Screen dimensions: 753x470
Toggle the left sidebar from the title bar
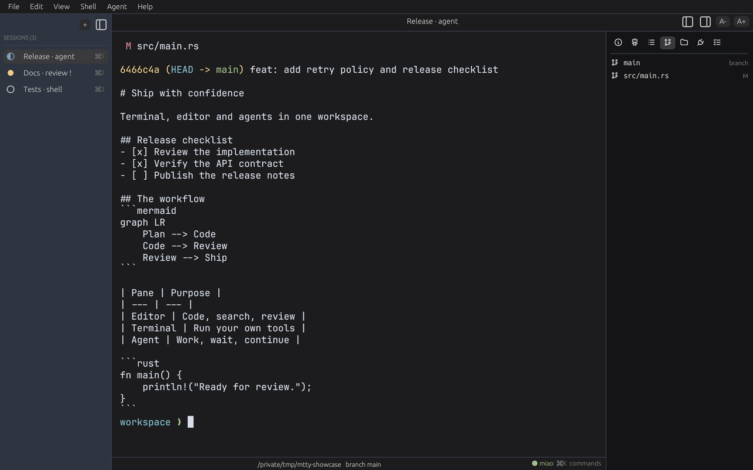point(688,22)
